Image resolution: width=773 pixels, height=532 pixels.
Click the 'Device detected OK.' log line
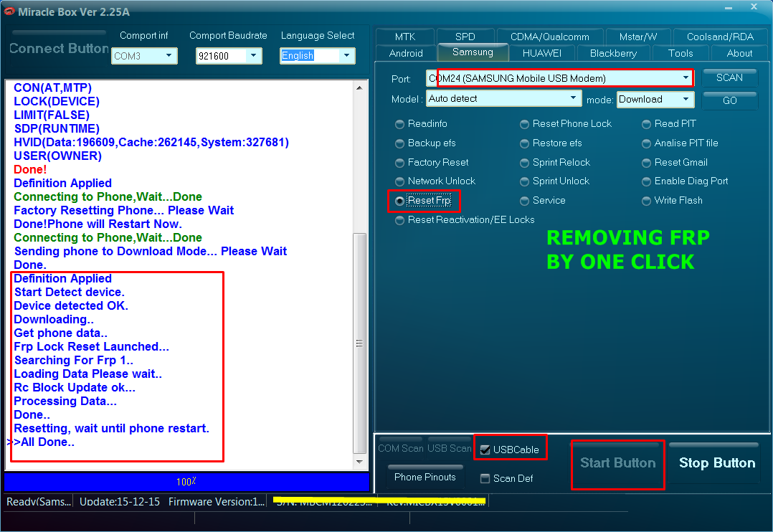(x=71, y=305)
